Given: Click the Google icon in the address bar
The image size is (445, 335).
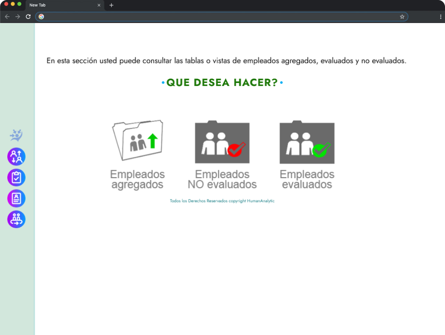Looking at the screenshot, I should pos(41,17).
